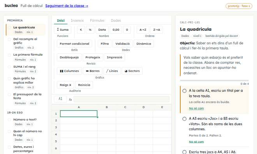Click the '0 de 4' progress count

(245, 84)
